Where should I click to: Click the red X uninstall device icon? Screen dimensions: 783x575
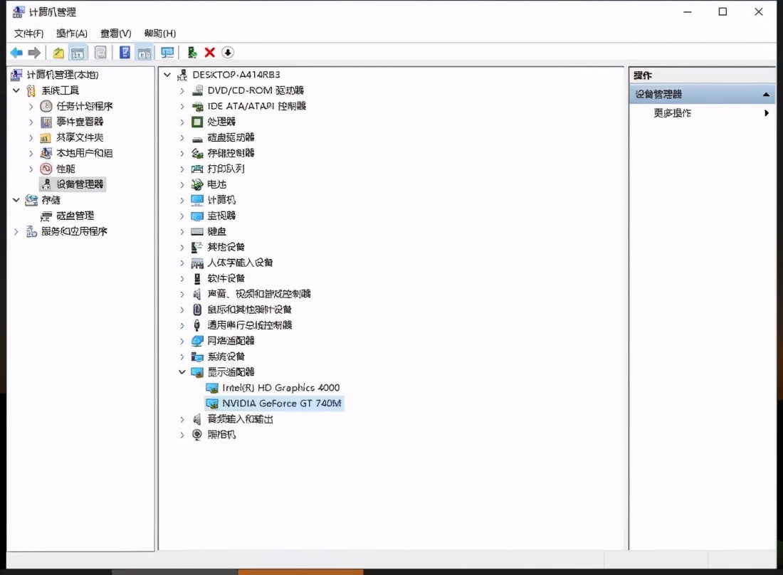209,53
